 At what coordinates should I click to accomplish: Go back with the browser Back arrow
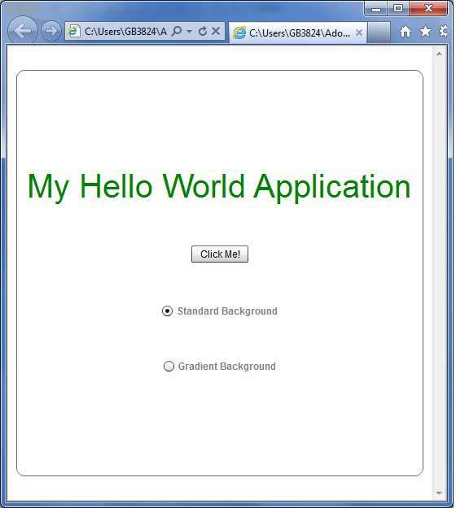22,31
